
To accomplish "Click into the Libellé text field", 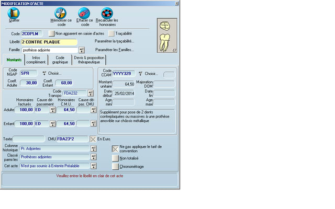I will coord(49,42).
